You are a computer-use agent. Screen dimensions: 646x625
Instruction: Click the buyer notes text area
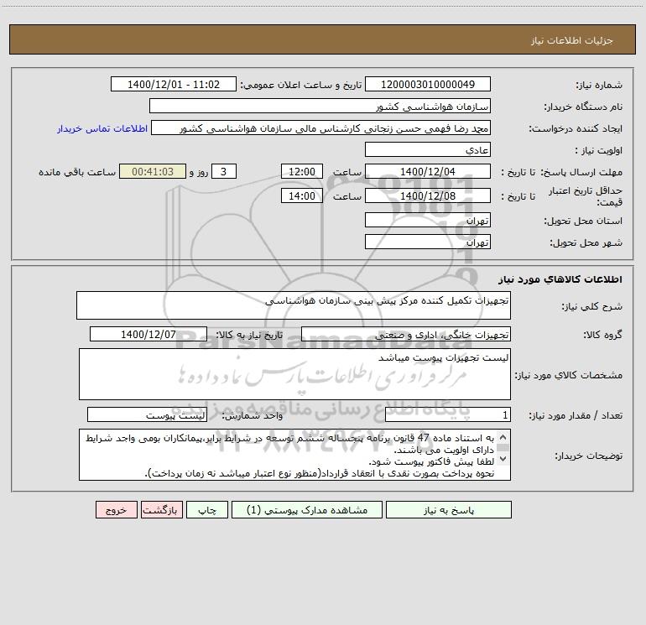pos(294,455)
